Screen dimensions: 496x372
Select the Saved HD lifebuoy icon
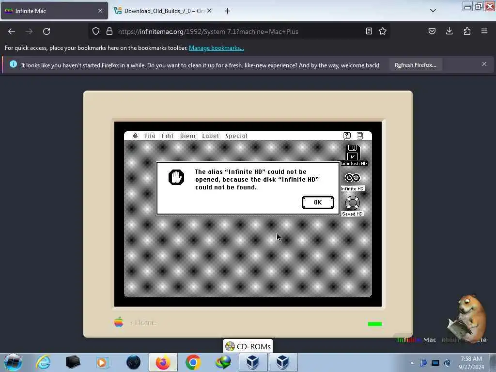353,203
